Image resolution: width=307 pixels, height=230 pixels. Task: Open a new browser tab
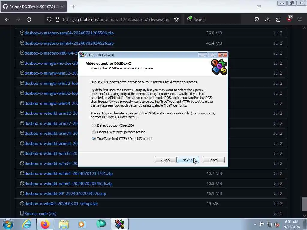[x=73, y=7]
